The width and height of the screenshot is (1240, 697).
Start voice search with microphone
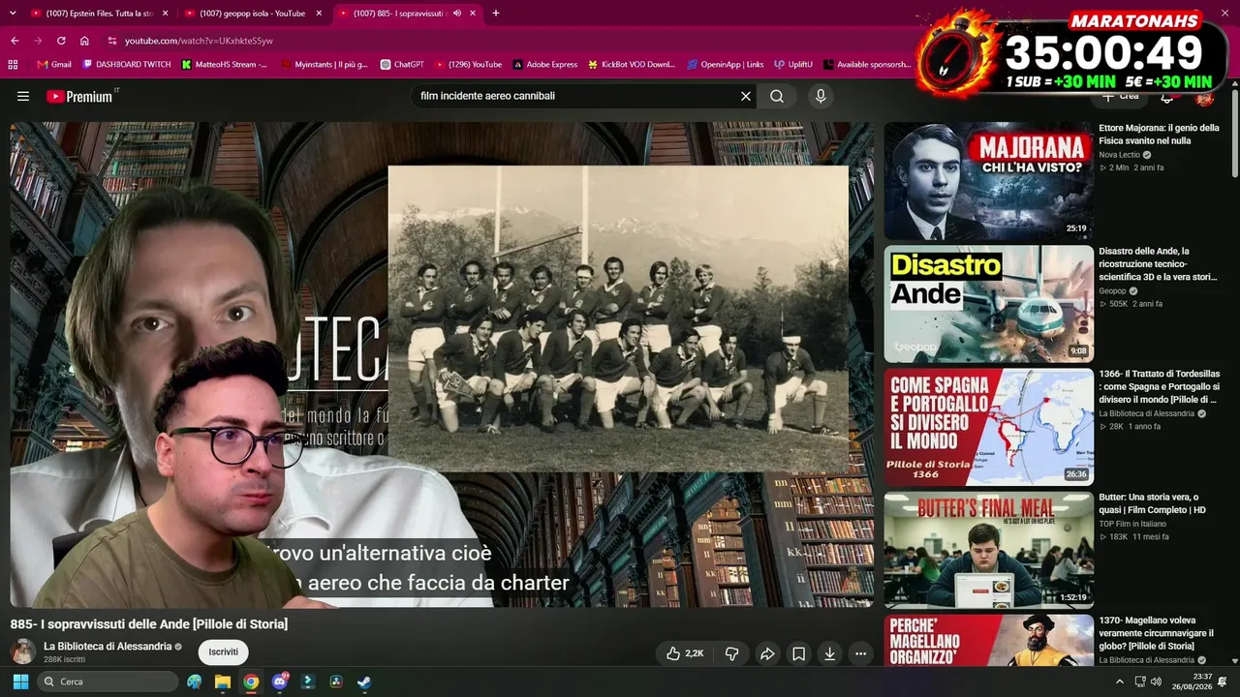coord(821,96)
